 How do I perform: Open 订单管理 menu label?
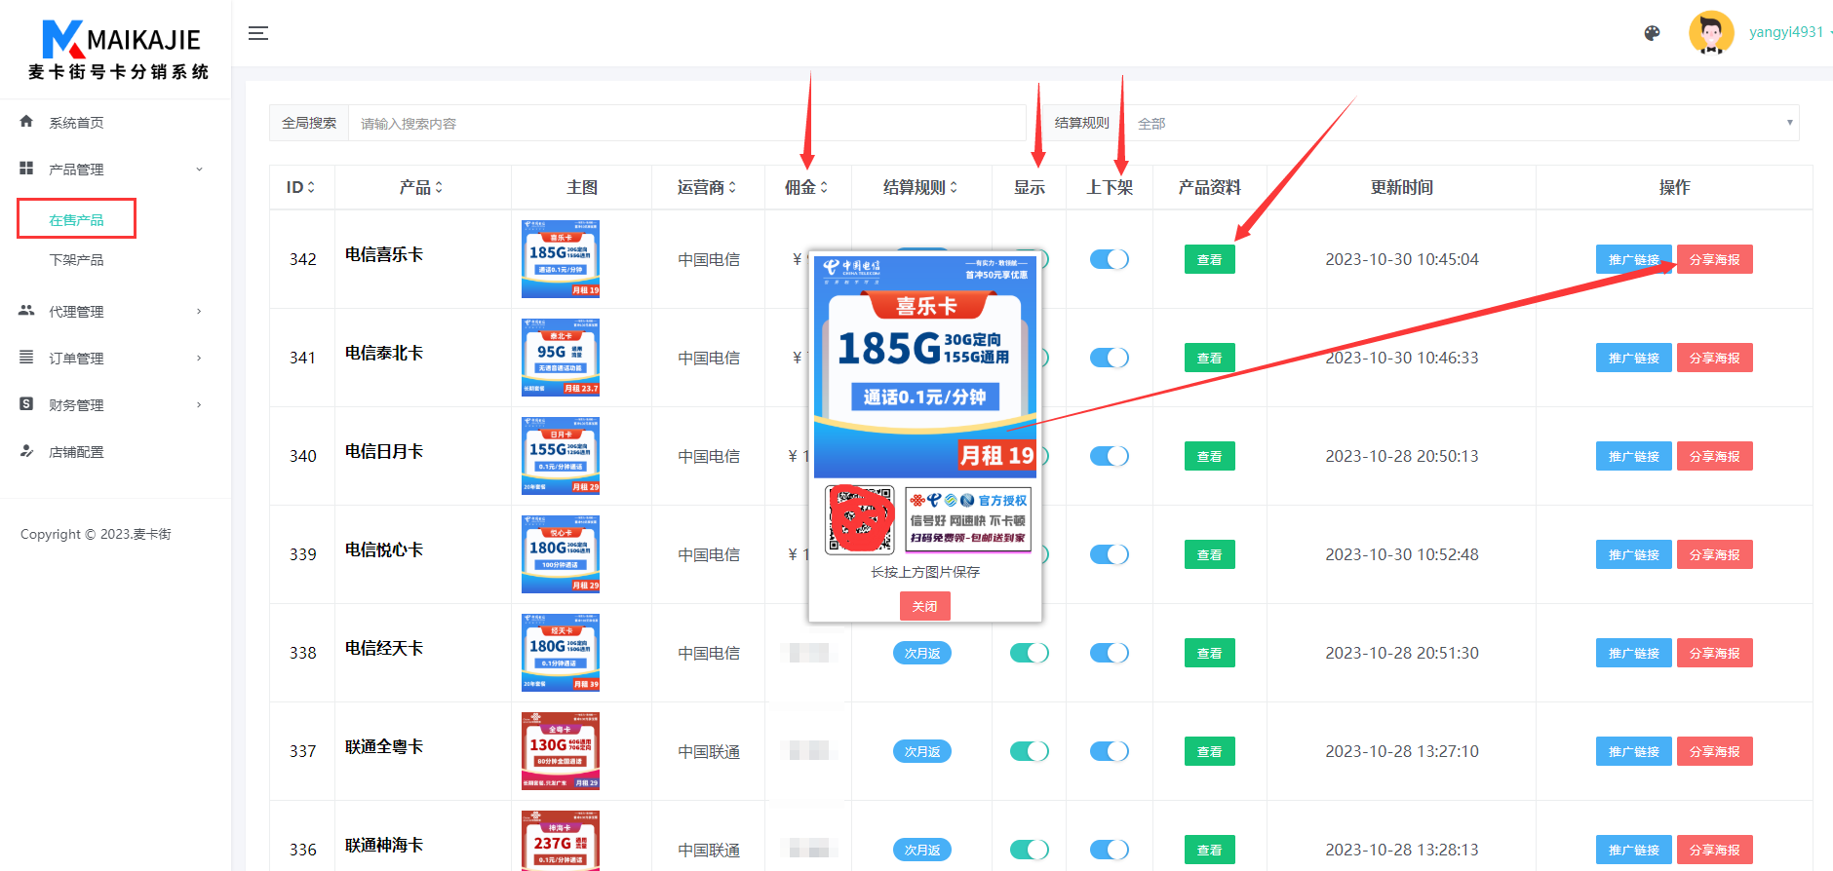click(76, 358)
